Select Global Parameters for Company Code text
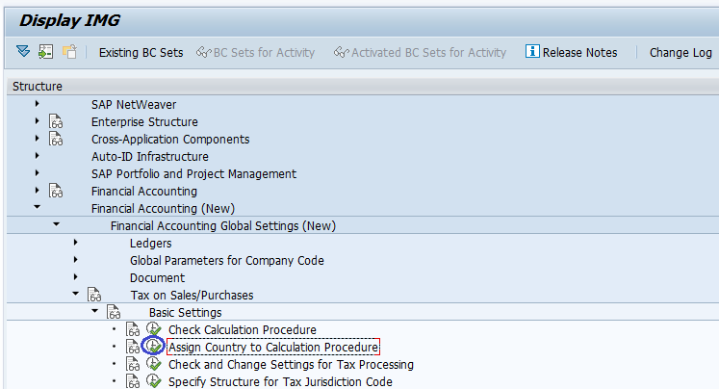The width and height of the screenshot is (719, 389). tap(226, 261)
